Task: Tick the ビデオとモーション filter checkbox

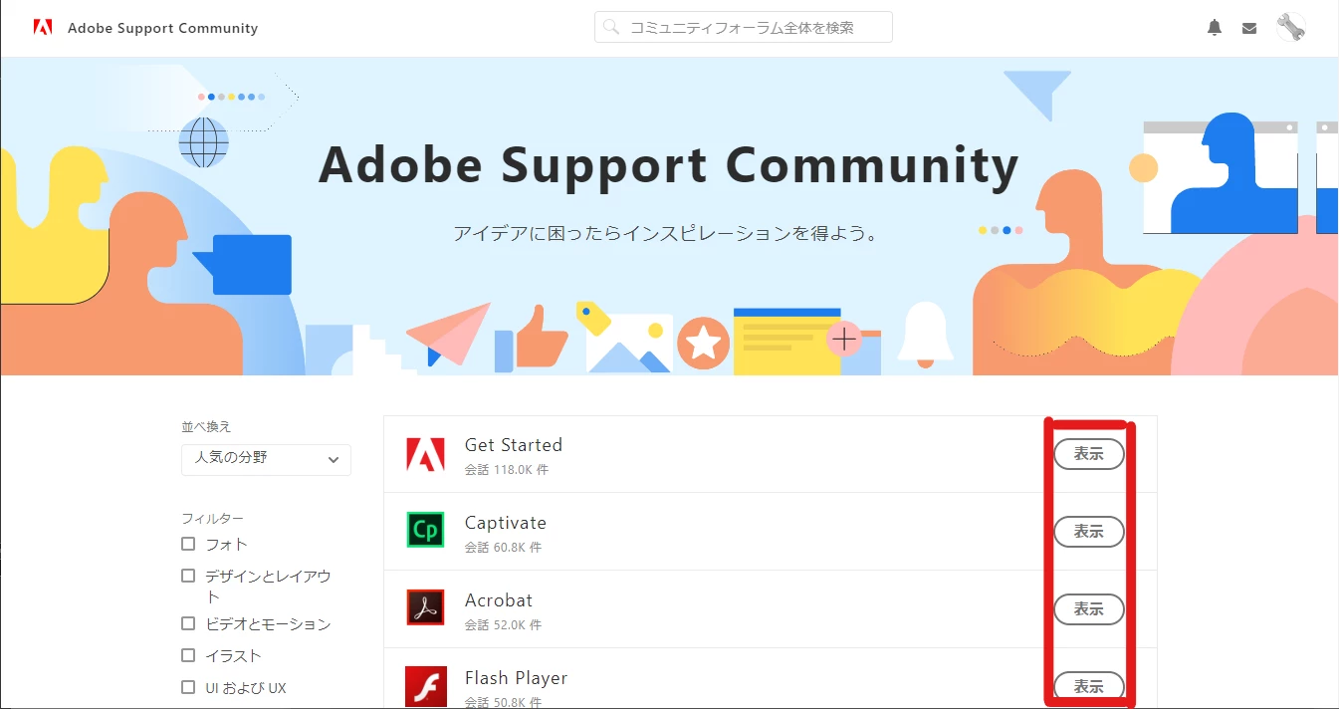Action: [x=188, y=623]
